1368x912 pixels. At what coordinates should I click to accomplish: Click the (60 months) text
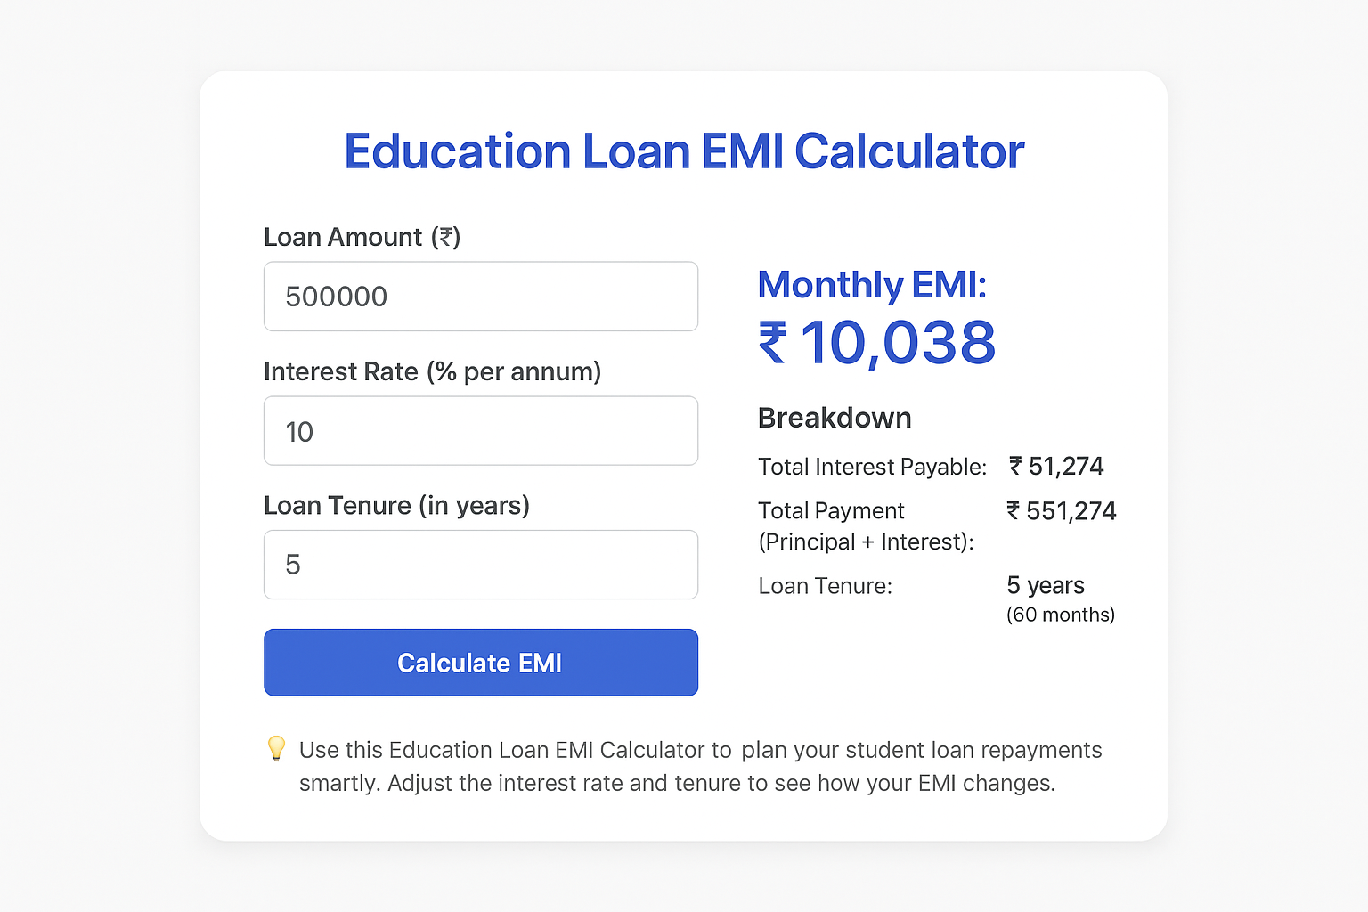point(1061,615)
